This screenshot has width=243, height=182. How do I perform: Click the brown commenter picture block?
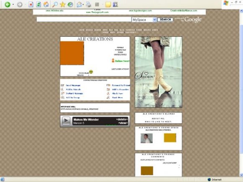click(147, 171)
